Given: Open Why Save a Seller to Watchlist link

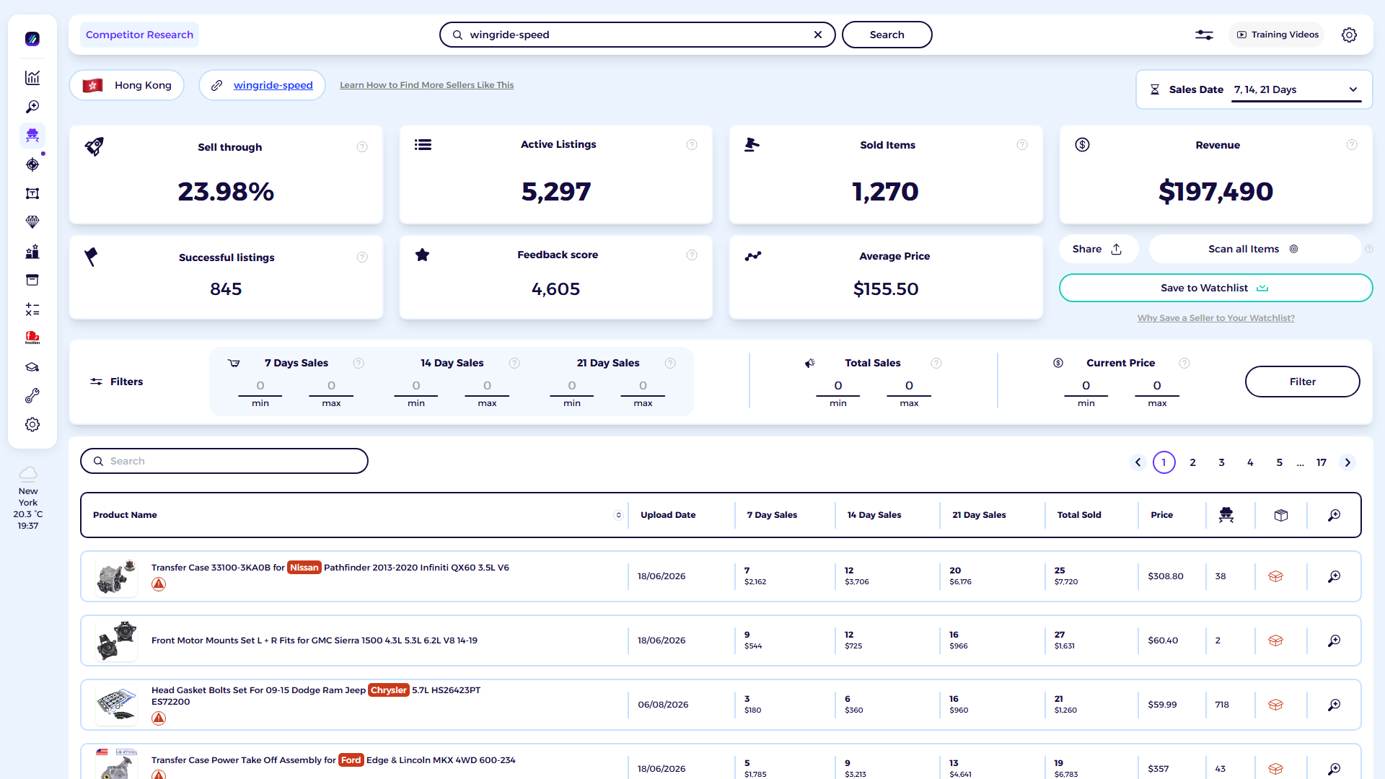Looking at the screenshot, I should [x=1215, y=318].
